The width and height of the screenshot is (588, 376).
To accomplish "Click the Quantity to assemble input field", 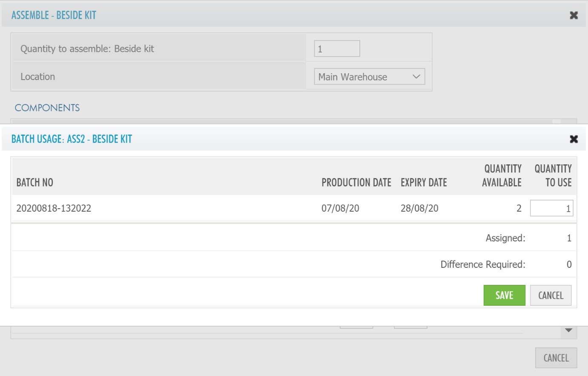I will pyautogui.click(x=337, y=49).
